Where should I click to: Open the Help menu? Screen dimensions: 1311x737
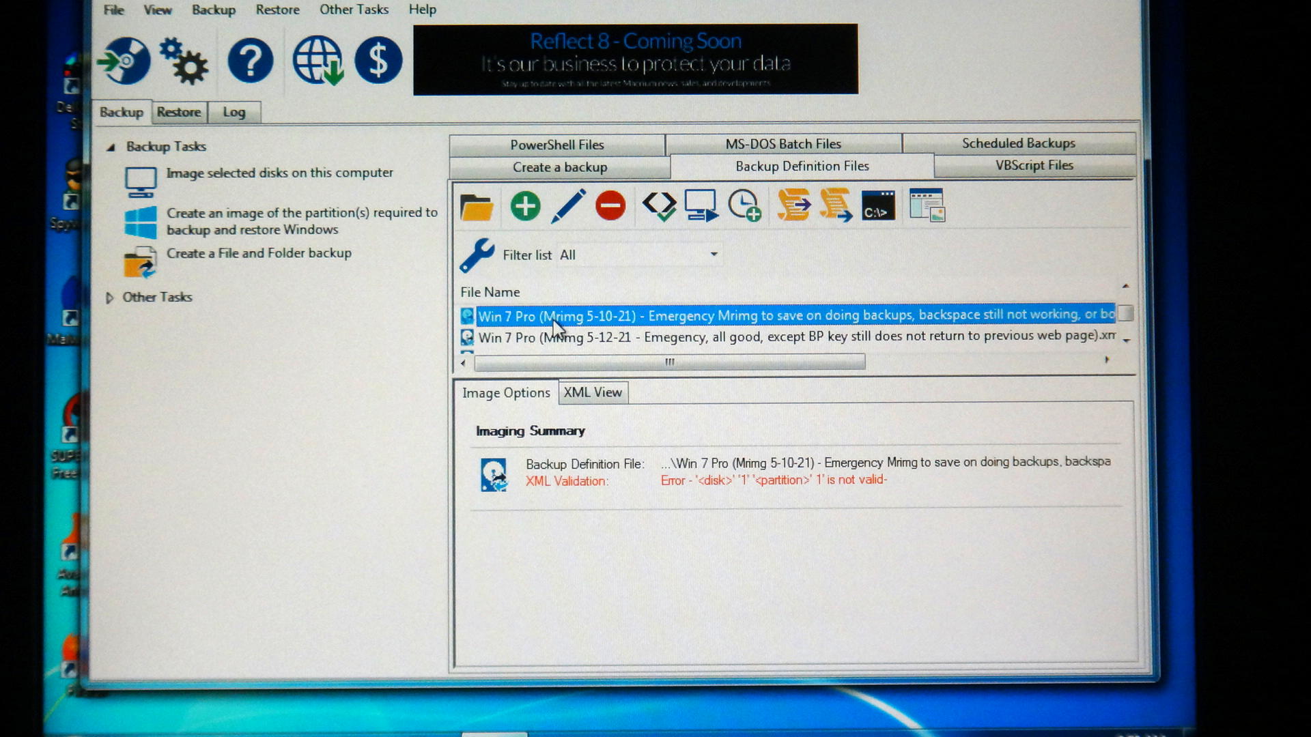click(422, 10)
